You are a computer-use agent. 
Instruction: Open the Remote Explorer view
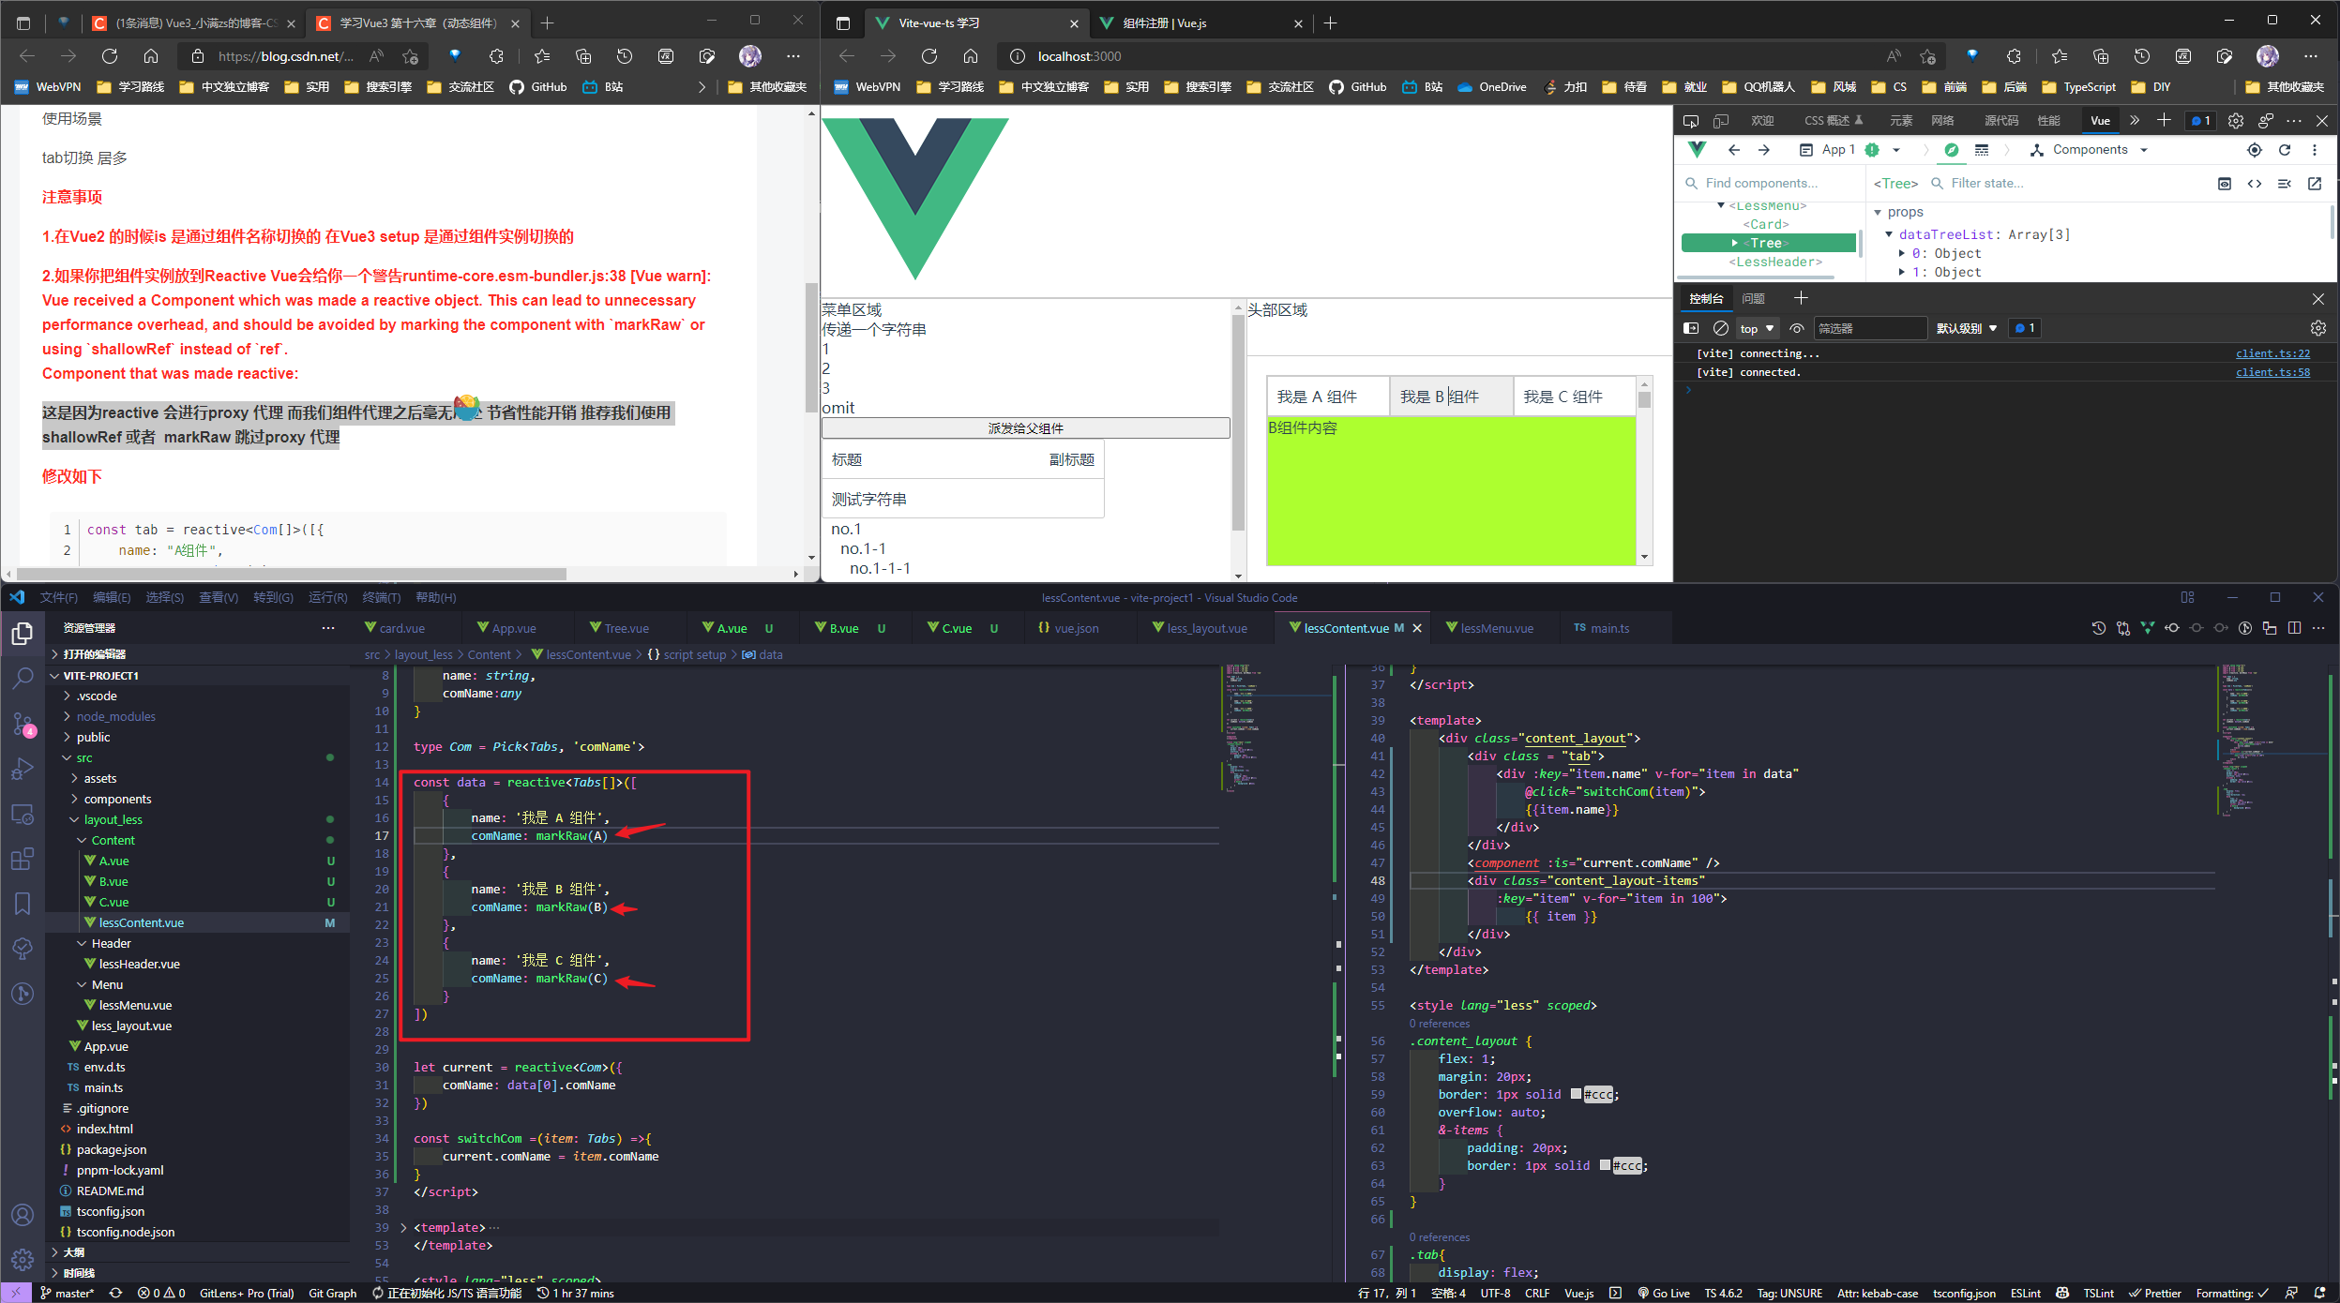[23, 814]
